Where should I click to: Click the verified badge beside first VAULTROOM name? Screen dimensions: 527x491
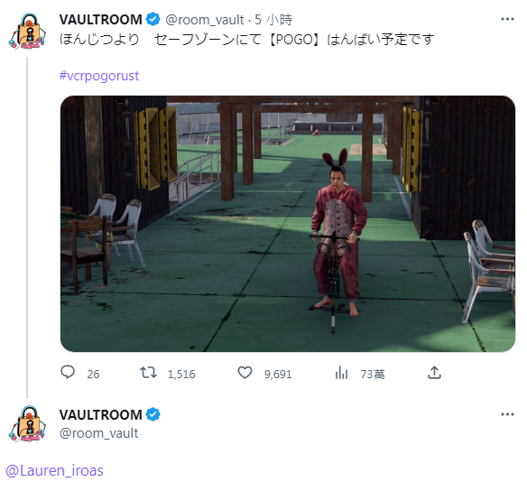[153, 19]
